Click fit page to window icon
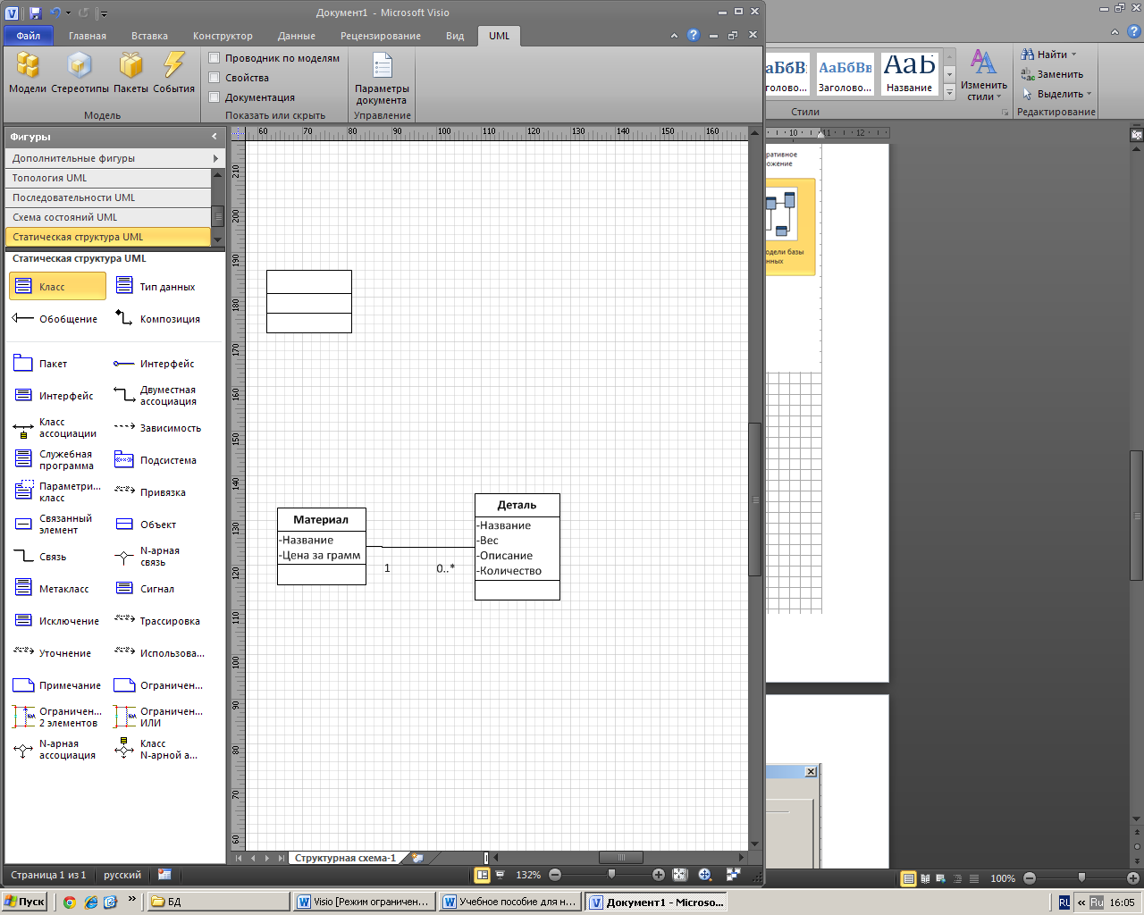This screenshot has width=1144, height=915. point(679,875)
